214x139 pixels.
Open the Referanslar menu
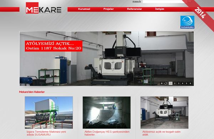click(x=134, y=9)
